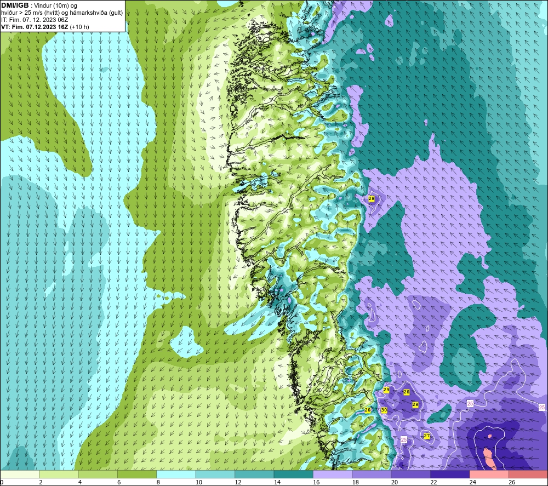The image size is (548, 486).
Task: Click the yellow "27" gust label
Action: [x=427, y=436]
